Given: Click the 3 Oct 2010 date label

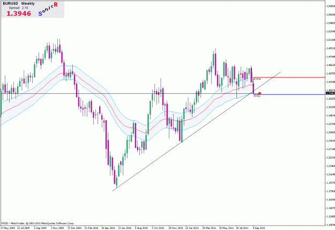Looking at the screenshot, I should pyautogui.click(x=158, y=228).
